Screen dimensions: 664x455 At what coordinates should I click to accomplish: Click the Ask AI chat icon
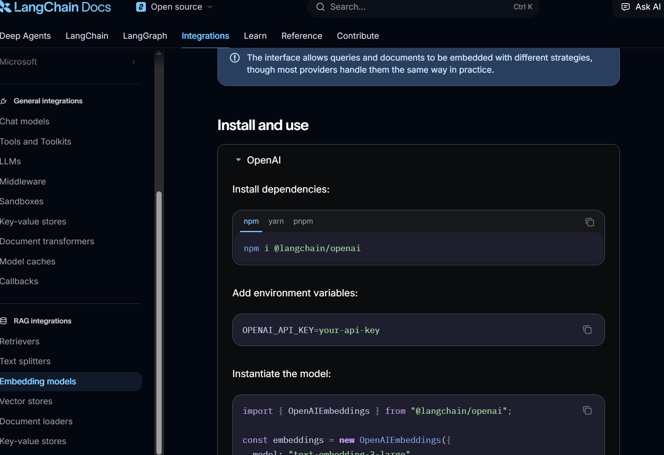tap(626, 7)
